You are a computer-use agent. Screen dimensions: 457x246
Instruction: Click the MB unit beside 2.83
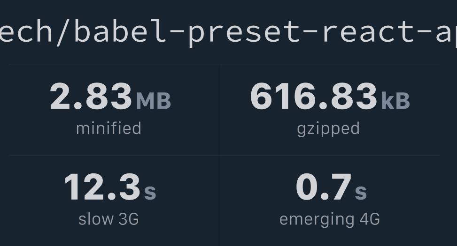154,101
